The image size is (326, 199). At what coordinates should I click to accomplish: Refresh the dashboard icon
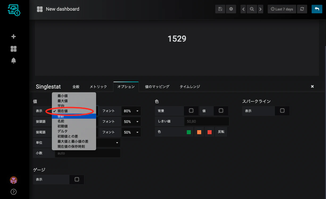pos(302,9)
